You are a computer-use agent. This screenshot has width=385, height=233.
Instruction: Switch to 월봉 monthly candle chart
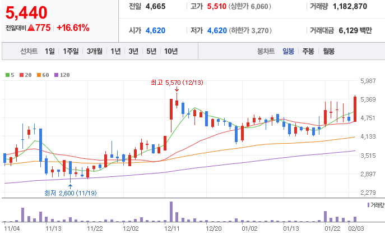[x=328, y=51]
